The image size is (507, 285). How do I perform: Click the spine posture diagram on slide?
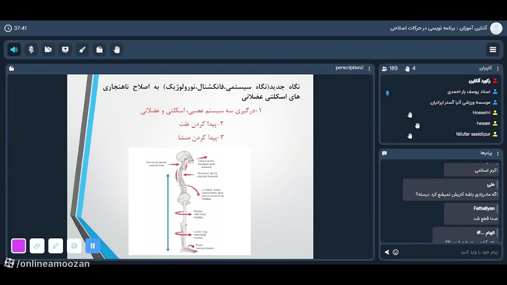click(189, 201)
